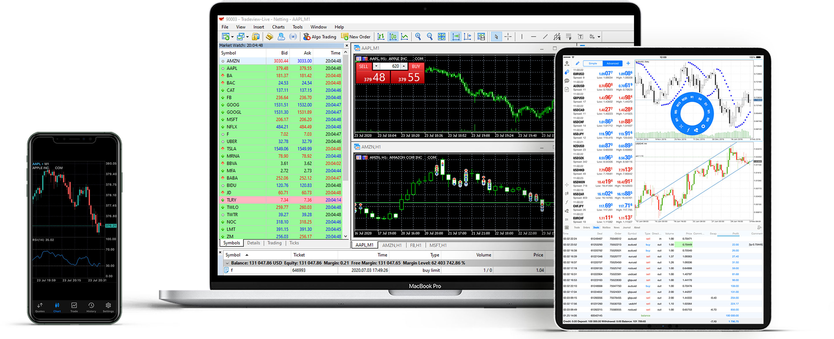Tap the indicators f icon in radial menu

688,130
